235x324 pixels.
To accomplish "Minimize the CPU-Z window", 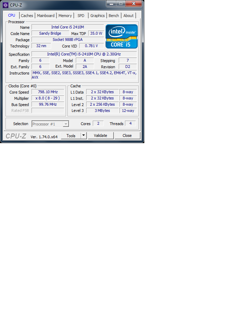I will (111, 4).
